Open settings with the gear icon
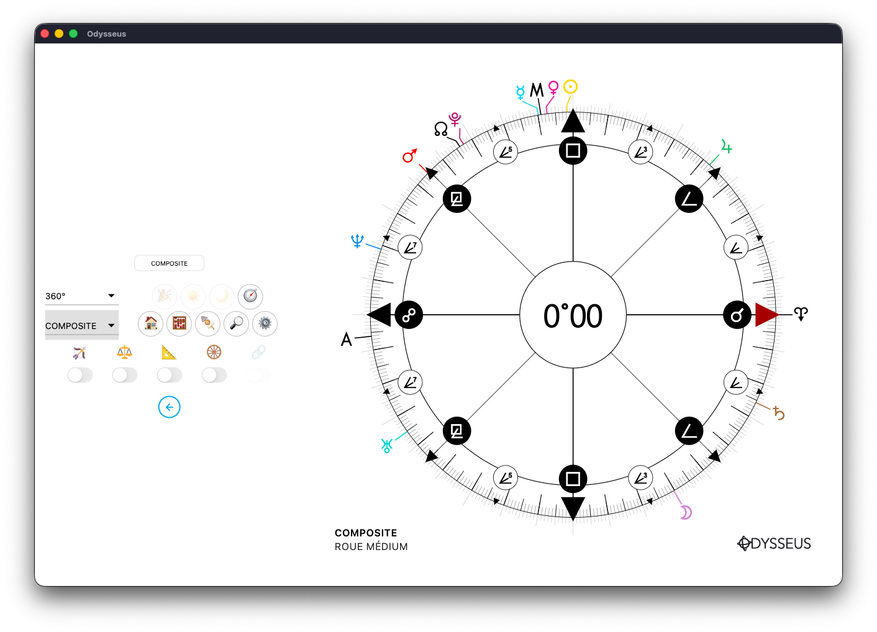 tap(265, 323)
